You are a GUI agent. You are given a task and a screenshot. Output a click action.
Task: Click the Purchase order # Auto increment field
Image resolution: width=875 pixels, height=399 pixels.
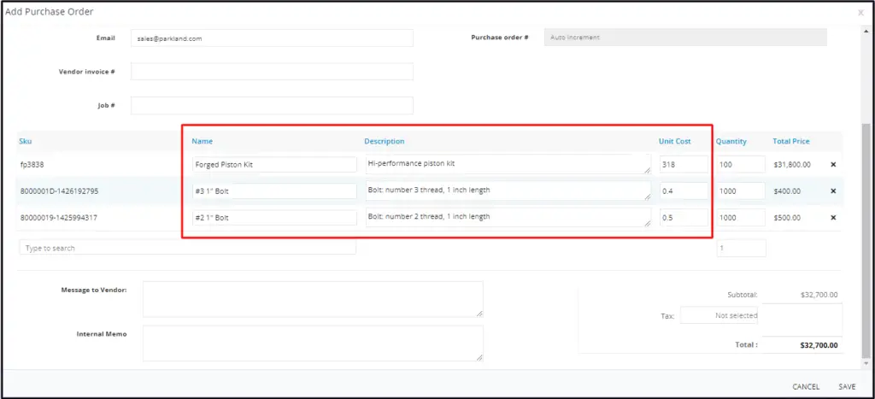(685, 38)
